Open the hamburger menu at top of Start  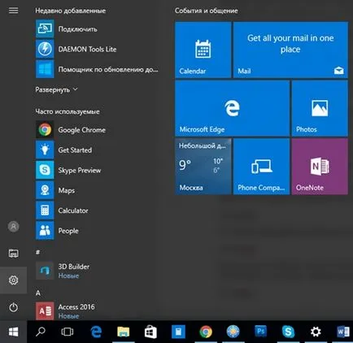point(13,11)
